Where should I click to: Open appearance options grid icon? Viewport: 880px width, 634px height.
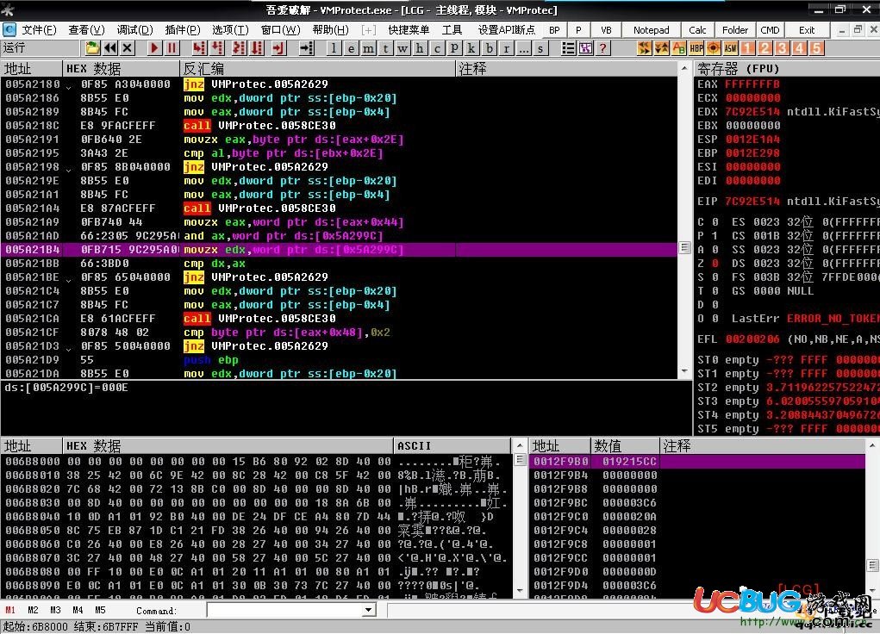point(585,48)
